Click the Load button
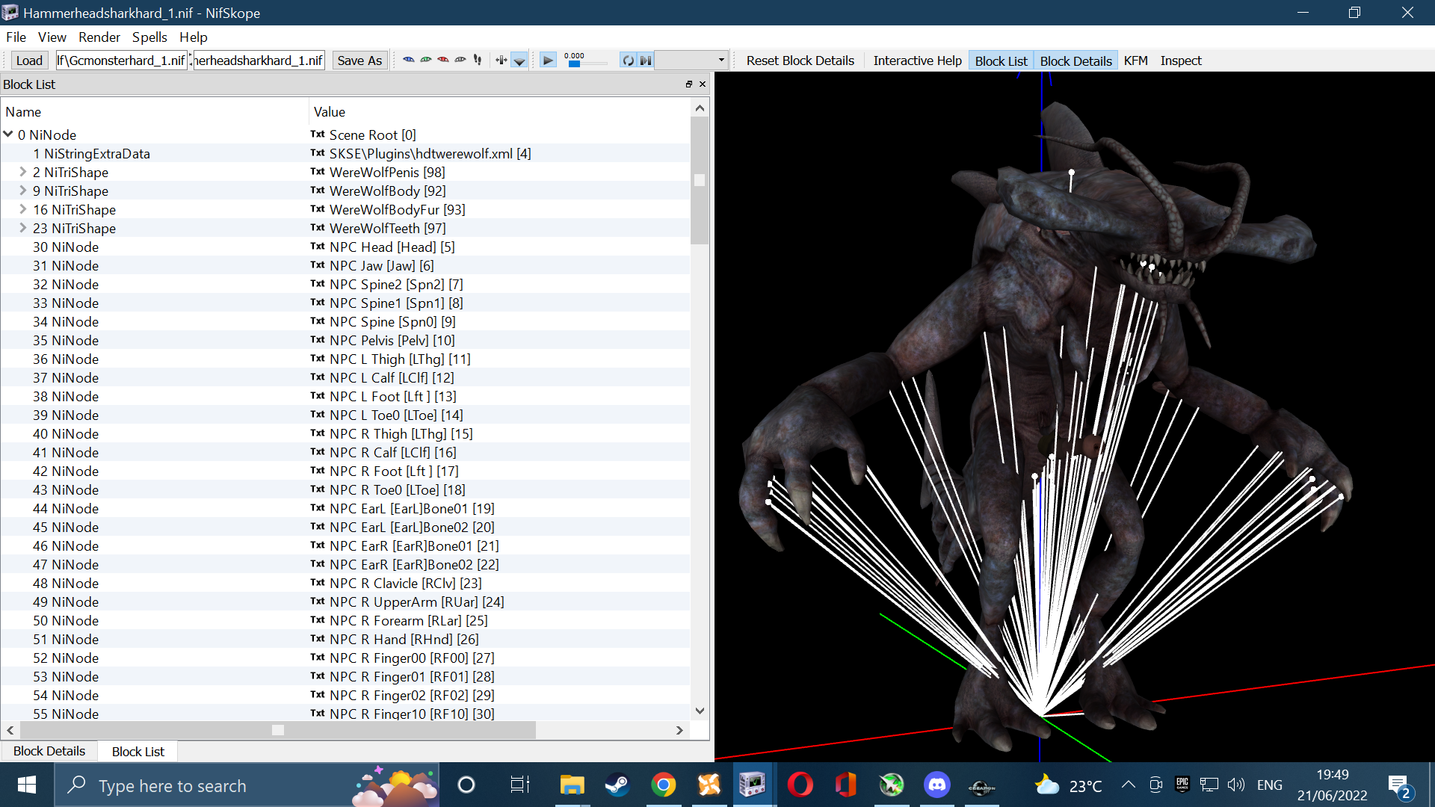This screenshot has width=1435, height=807. coord(29,61)
